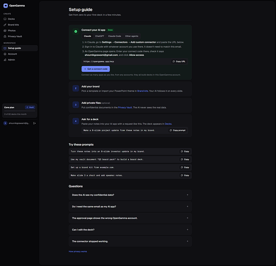Image resolution: width=276 pixels, height=266 pixels.
Task: Open Brand kits in the sidebar
Action: (20, 25)
